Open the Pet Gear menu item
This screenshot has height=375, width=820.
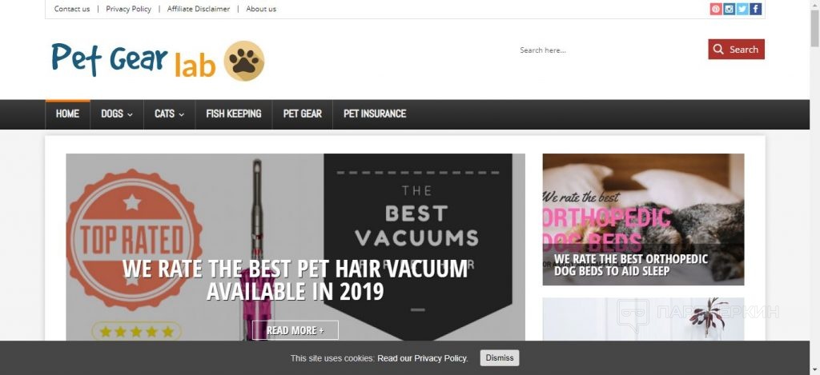click(302, 114)
